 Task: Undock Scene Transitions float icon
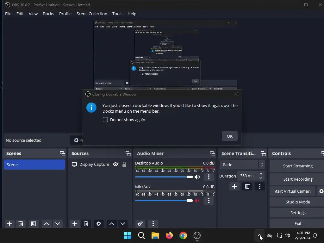(x=263, y=153)
